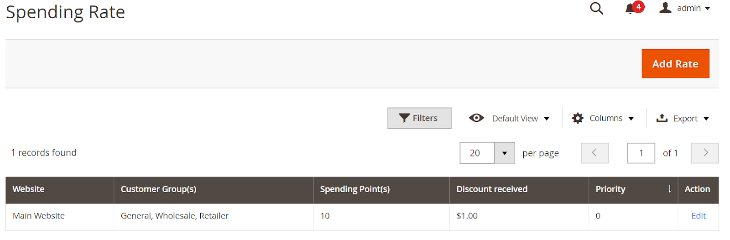The width and height of the screenshot is (730, 240).
Task: Open the Default View dropdown arrow
Action: point(547,119)
